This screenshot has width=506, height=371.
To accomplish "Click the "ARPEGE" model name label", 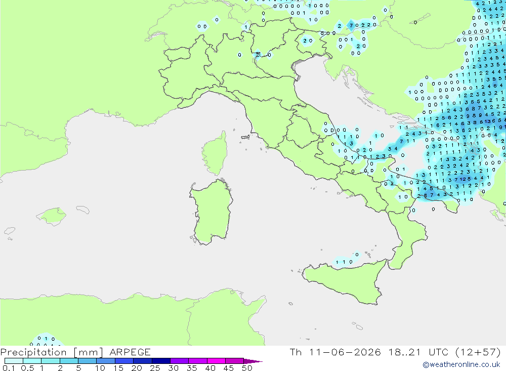I will point(130,352).
